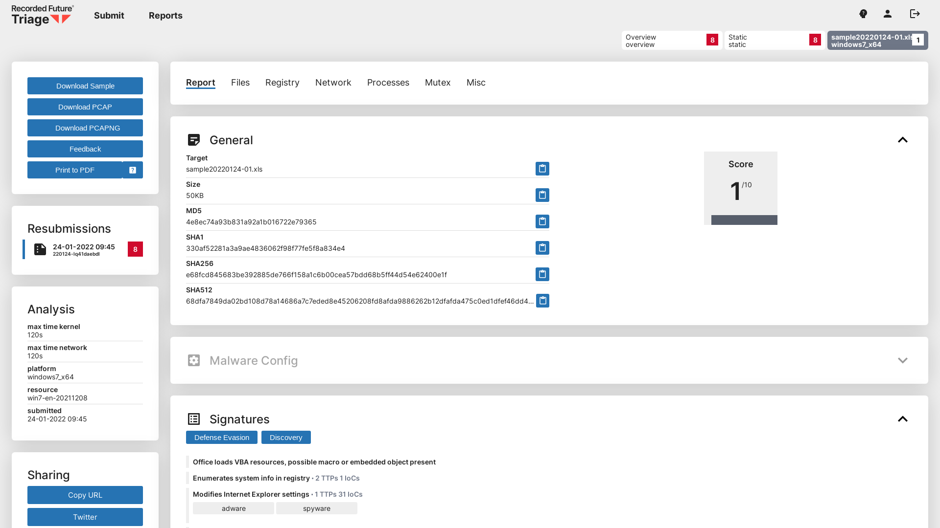Select the Mutex tab
The width and height of the screenshot is (940, 528).
[x=438, y=83]
